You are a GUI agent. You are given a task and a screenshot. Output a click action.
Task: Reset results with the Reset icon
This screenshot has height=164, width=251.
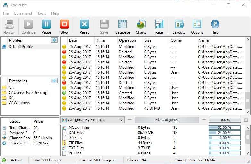84,24
